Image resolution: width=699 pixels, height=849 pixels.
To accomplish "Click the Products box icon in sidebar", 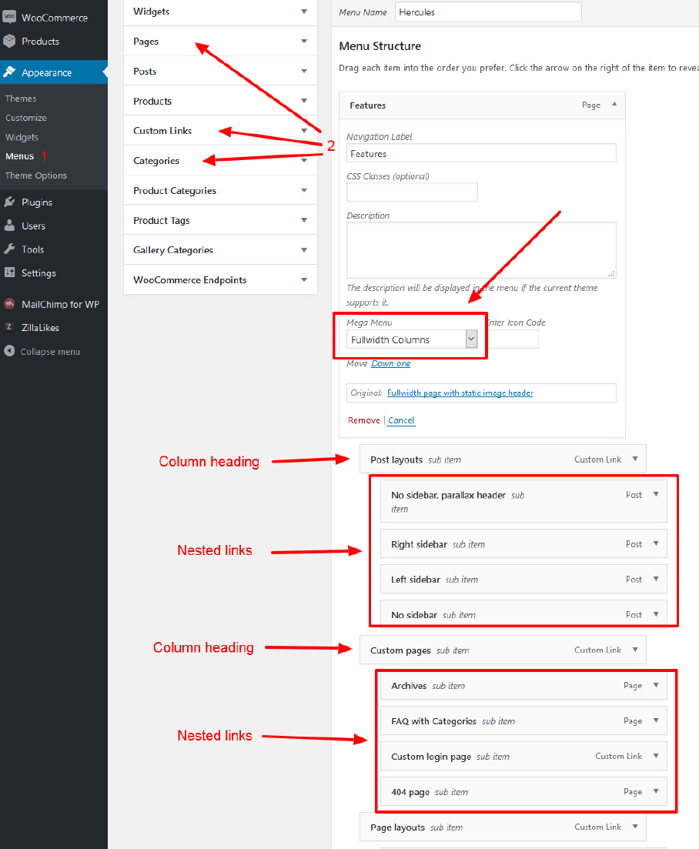I will pyautogui.click(x=9, y=41).
